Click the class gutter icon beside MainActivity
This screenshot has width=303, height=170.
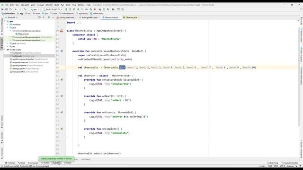pos(62,31)
